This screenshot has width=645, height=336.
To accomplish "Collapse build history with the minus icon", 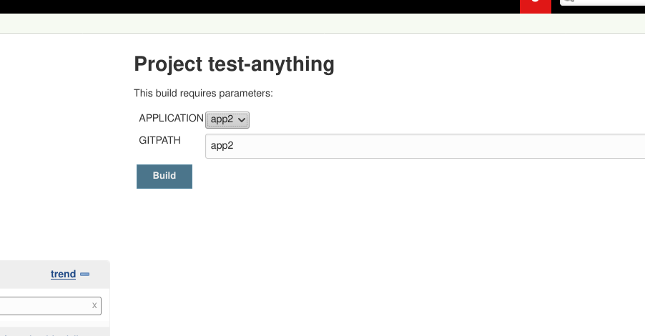I will (84, 274).
